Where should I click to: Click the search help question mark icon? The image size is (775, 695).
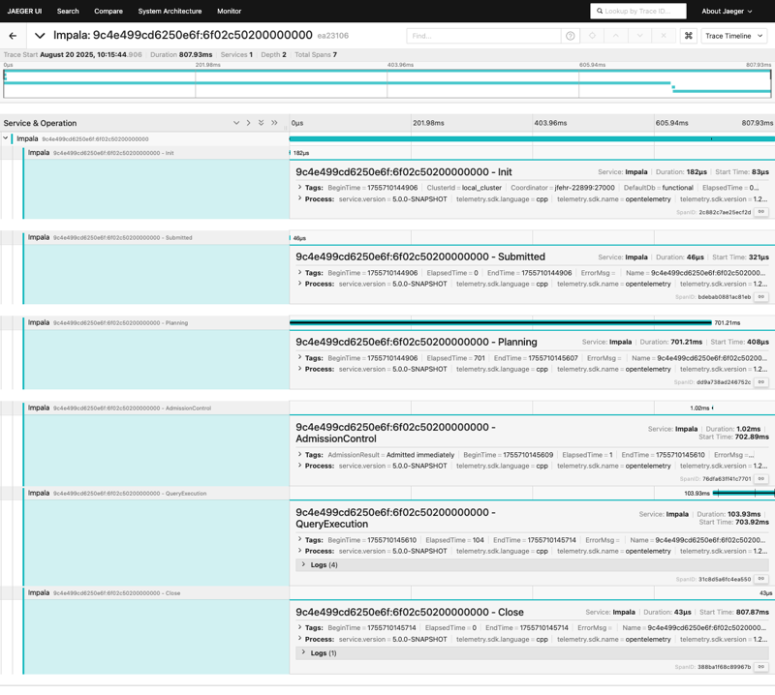click(570, 36)
